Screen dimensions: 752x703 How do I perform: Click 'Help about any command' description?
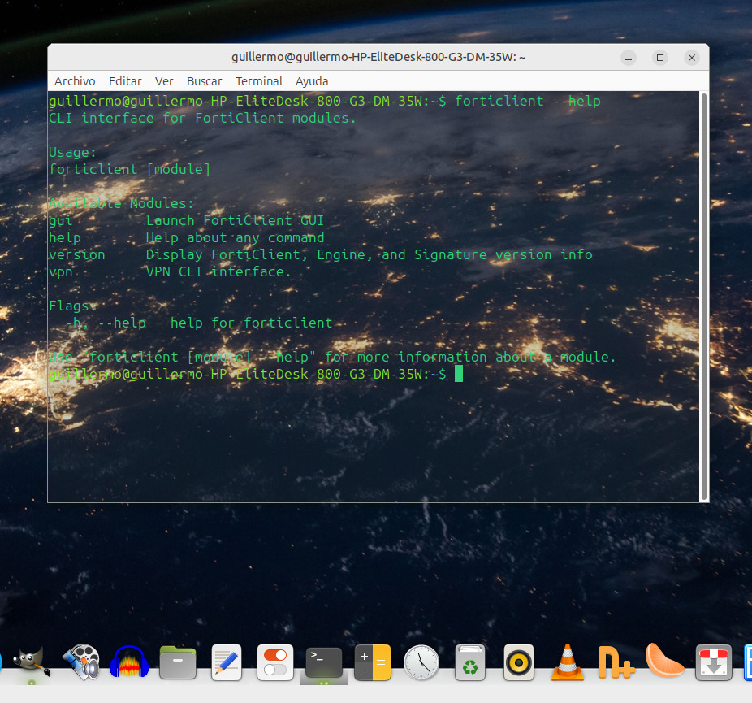(235, 237)
